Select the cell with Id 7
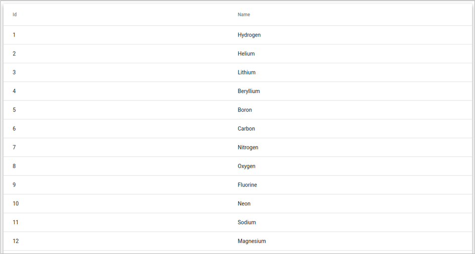Viewport: 475px width, 254px height. coord(14,148)
